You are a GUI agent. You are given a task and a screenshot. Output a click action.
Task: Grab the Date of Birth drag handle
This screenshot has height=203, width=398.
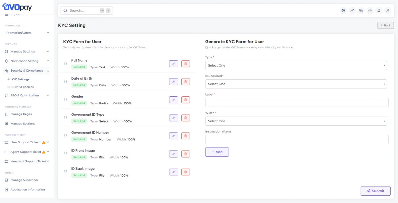pos(65,82)
